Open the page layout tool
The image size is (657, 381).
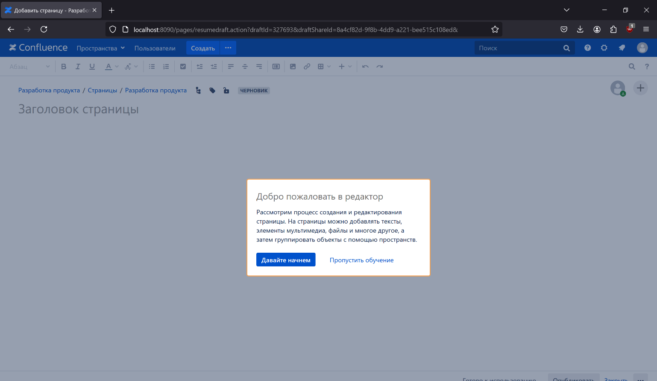coord(276,67)
